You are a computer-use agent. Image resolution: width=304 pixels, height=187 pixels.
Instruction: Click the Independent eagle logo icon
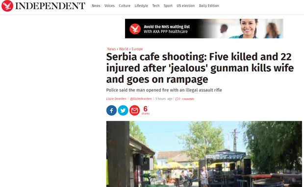click(7, 6)
